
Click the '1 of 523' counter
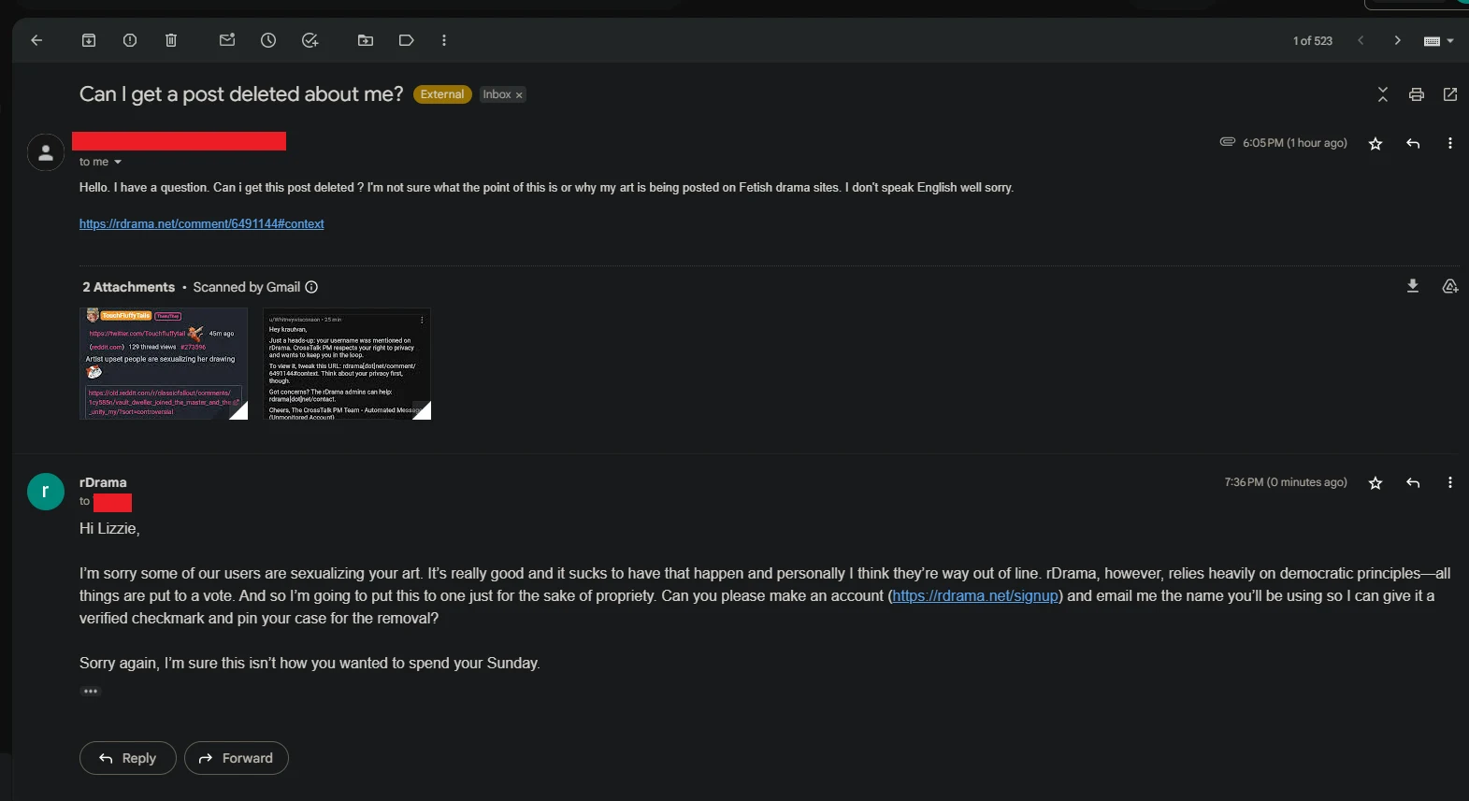[1313, 41]
